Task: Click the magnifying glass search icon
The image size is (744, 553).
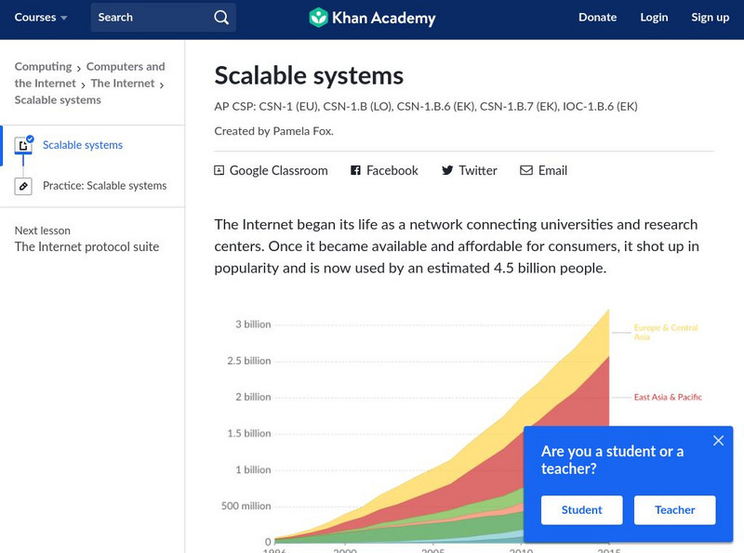Action: 220,18
